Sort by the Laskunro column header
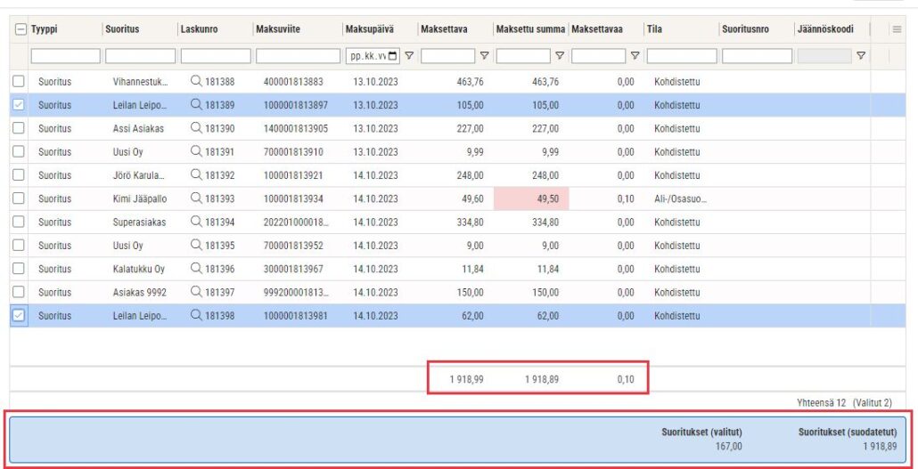This screenshot has width=918, height=469. pos(199,29)
